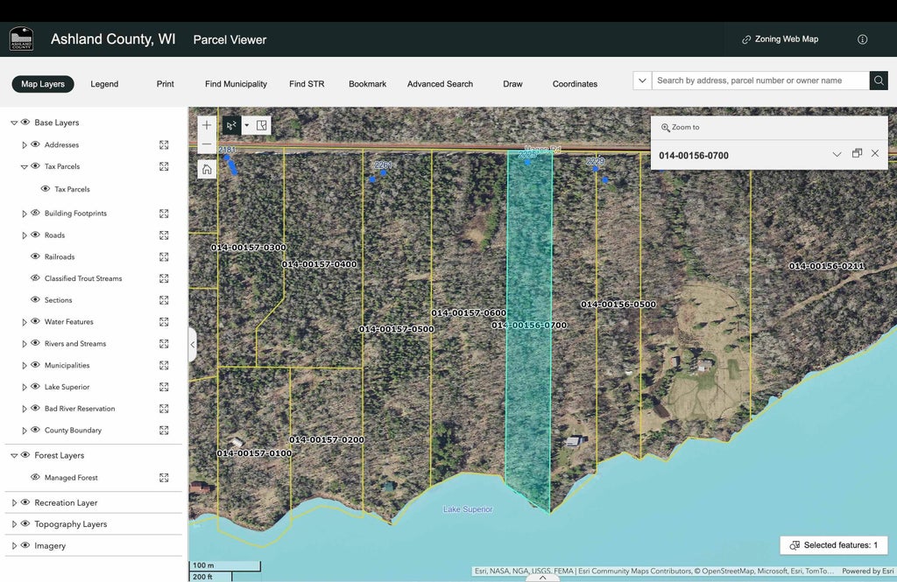Dock the parcel popup panel
Image resolution: width=897 pixels, height=582 pixels.
pos(857,154)
